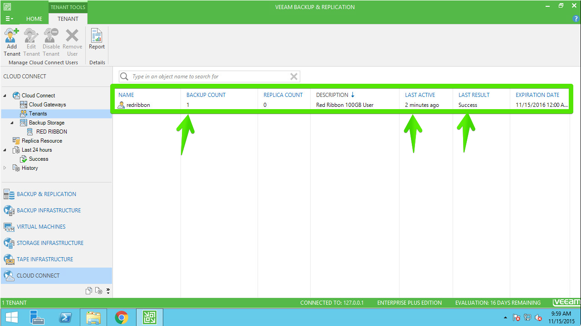Switch to the TENANT ribbon tab
This screenshot has height=326, width=581.
pyautogui.click(x=68, y=19)
